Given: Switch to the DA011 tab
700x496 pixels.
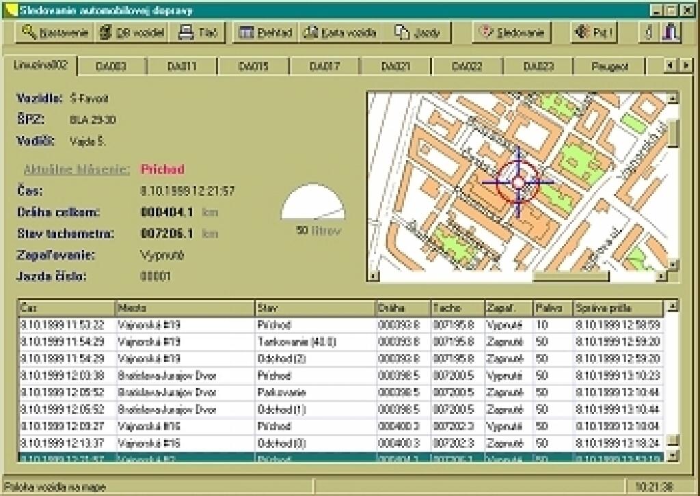Looking at the screenshot, I should [182, 66].
